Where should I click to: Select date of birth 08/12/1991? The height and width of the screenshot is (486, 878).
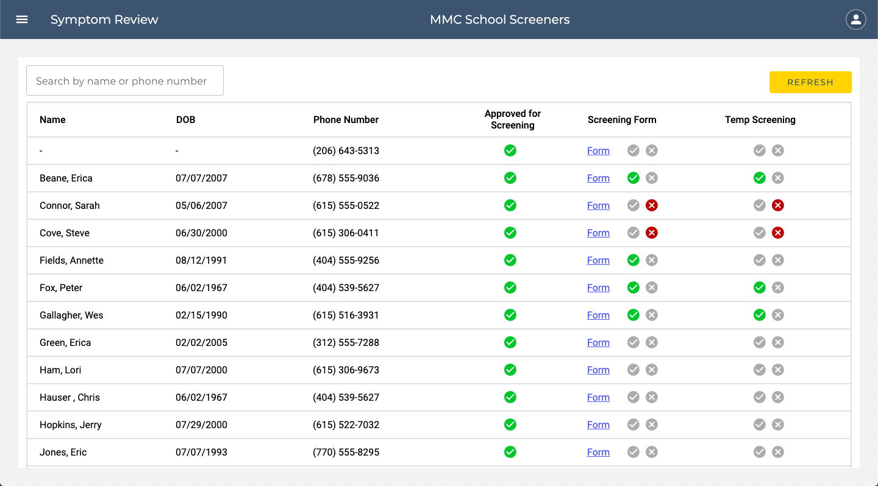(201, 260)
